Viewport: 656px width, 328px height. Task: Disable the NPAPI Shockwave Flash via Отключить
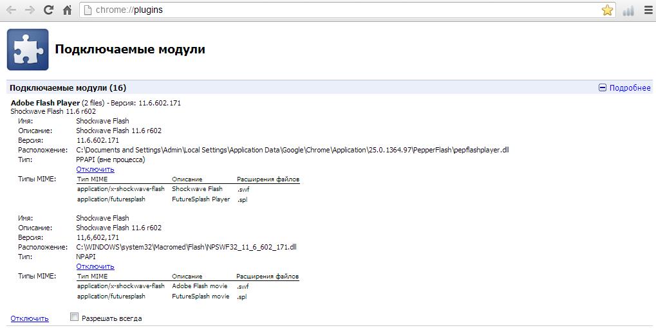tap(95, 266)
